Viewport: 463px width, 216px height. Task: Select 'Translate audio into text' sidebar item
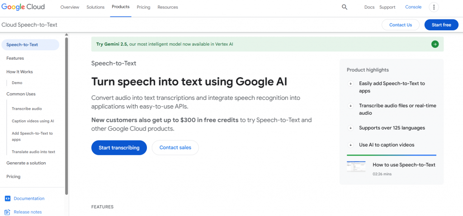pyautogui.click(x=33, y=152)
